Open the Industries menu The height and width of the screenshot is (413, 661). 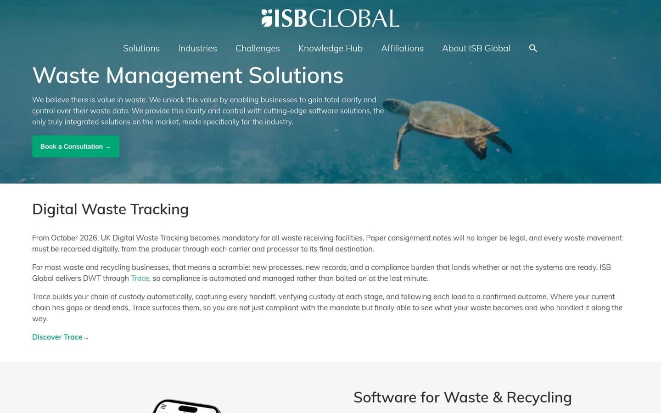click(197, 48)
